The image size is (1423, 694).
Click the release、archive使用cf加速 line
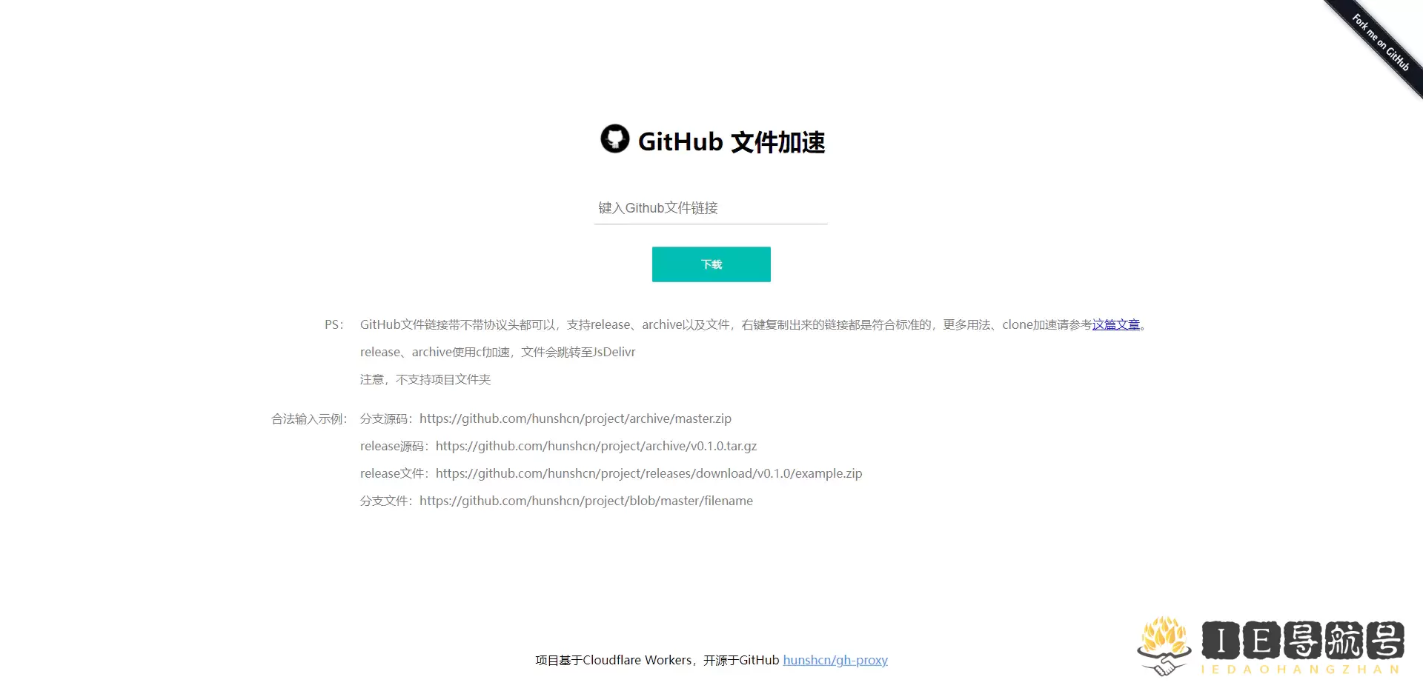498,352
